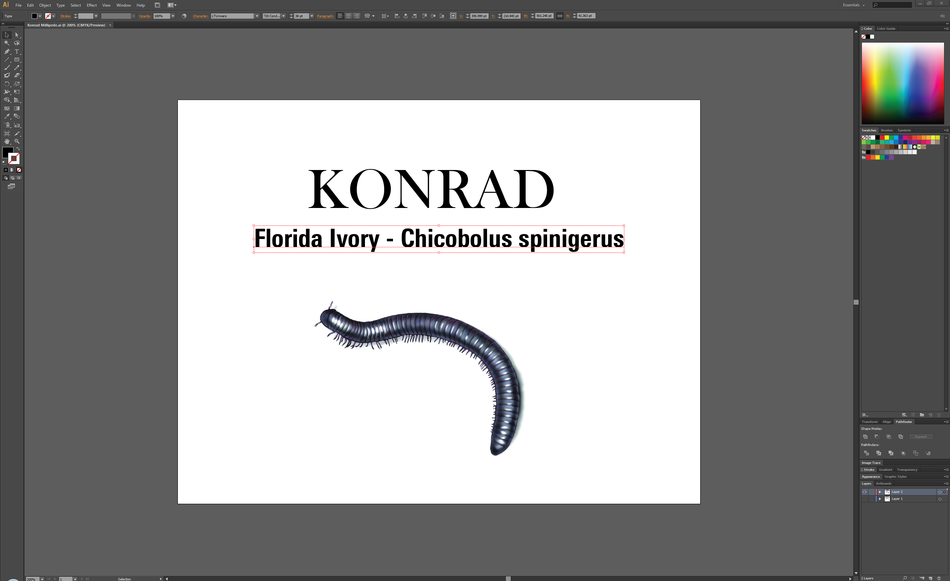950x581 pixels.
Task: Select the Gradient tool
Action: [17, 108]
